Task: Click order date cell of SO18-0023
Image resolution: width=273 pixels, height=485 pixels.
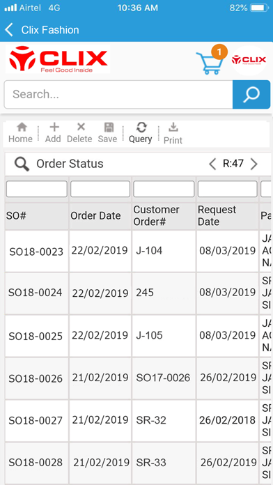Action: (x=100, y=251)
